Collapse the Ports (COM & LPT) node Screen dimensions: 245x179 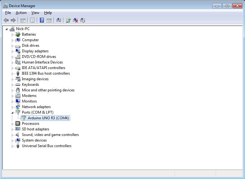coord(13,113)
